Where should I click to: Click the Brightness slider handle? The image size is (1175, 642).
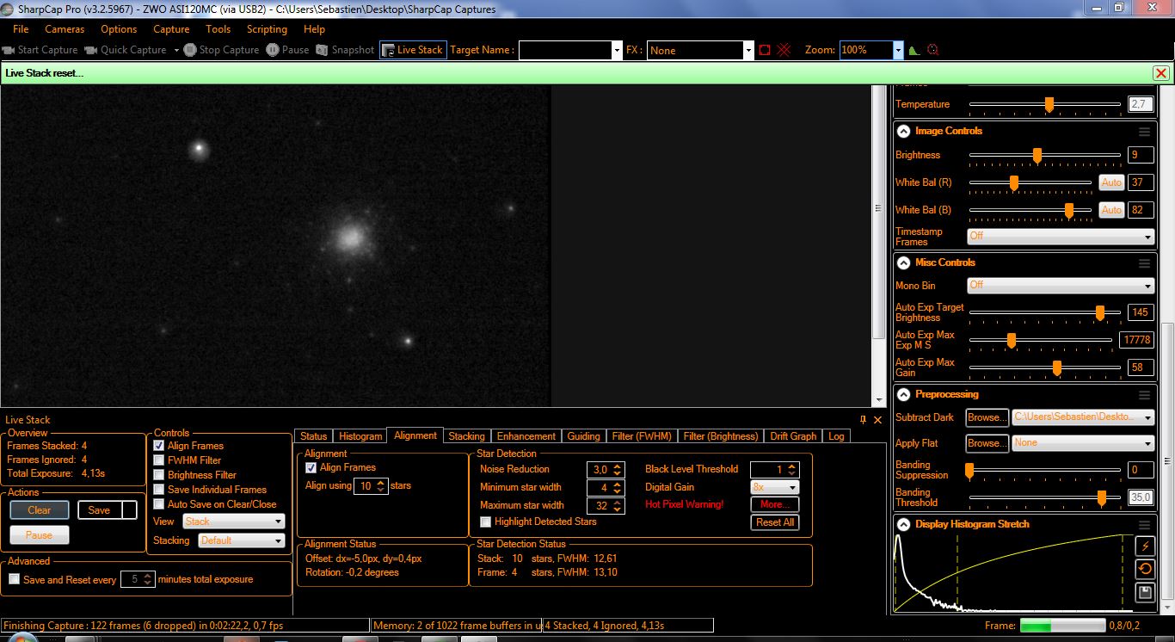pos(1037,156)
